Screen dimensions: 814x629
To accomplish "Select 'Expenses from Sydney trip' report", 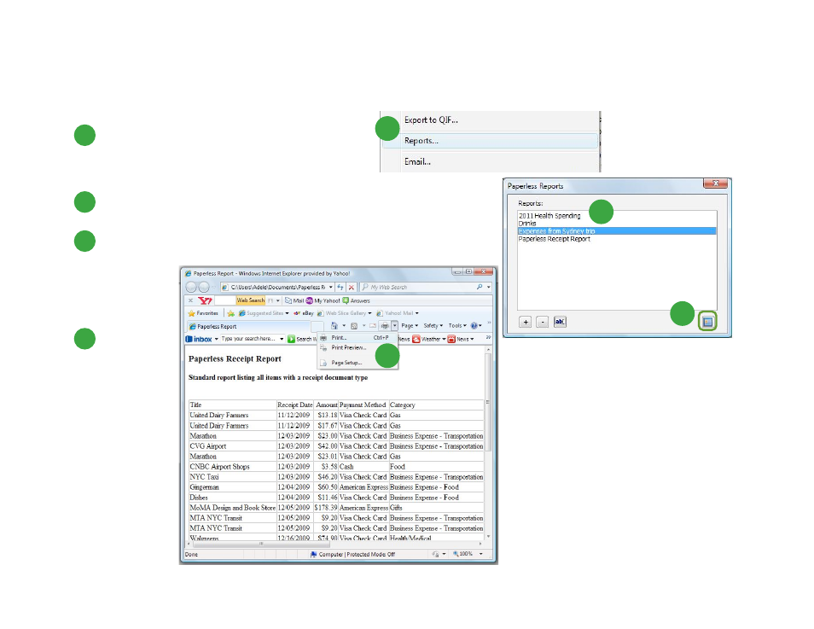I will [617, 230].
